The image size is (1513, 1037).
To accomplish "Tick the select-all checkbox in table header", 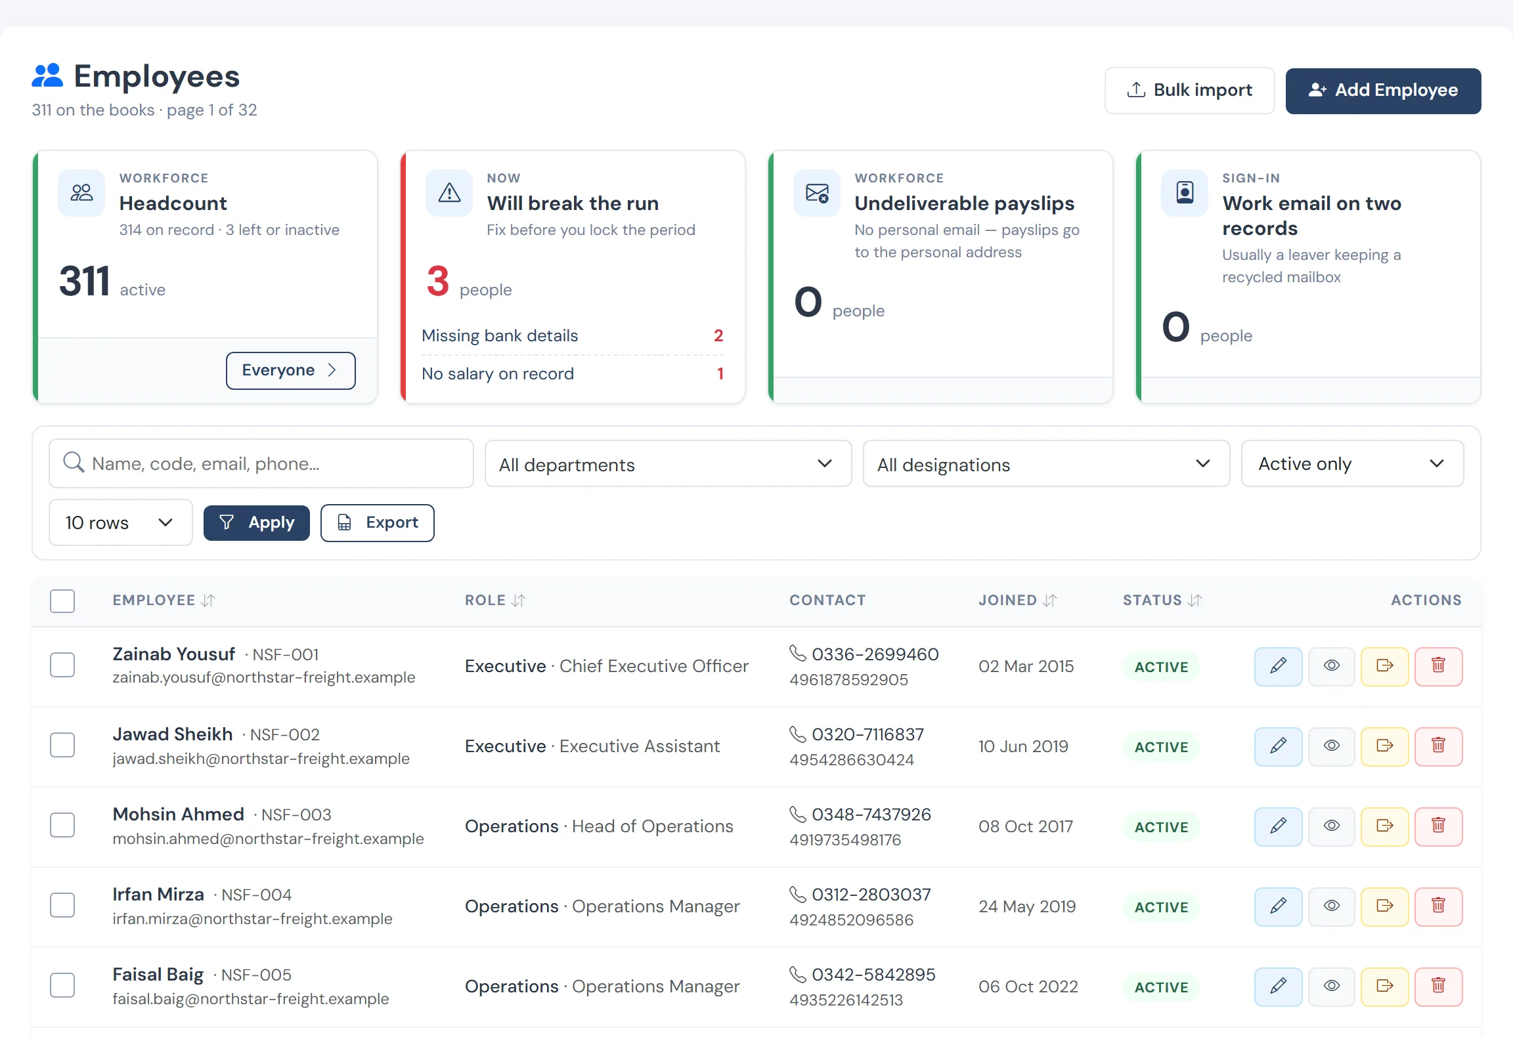I will [x=62, y=601].
